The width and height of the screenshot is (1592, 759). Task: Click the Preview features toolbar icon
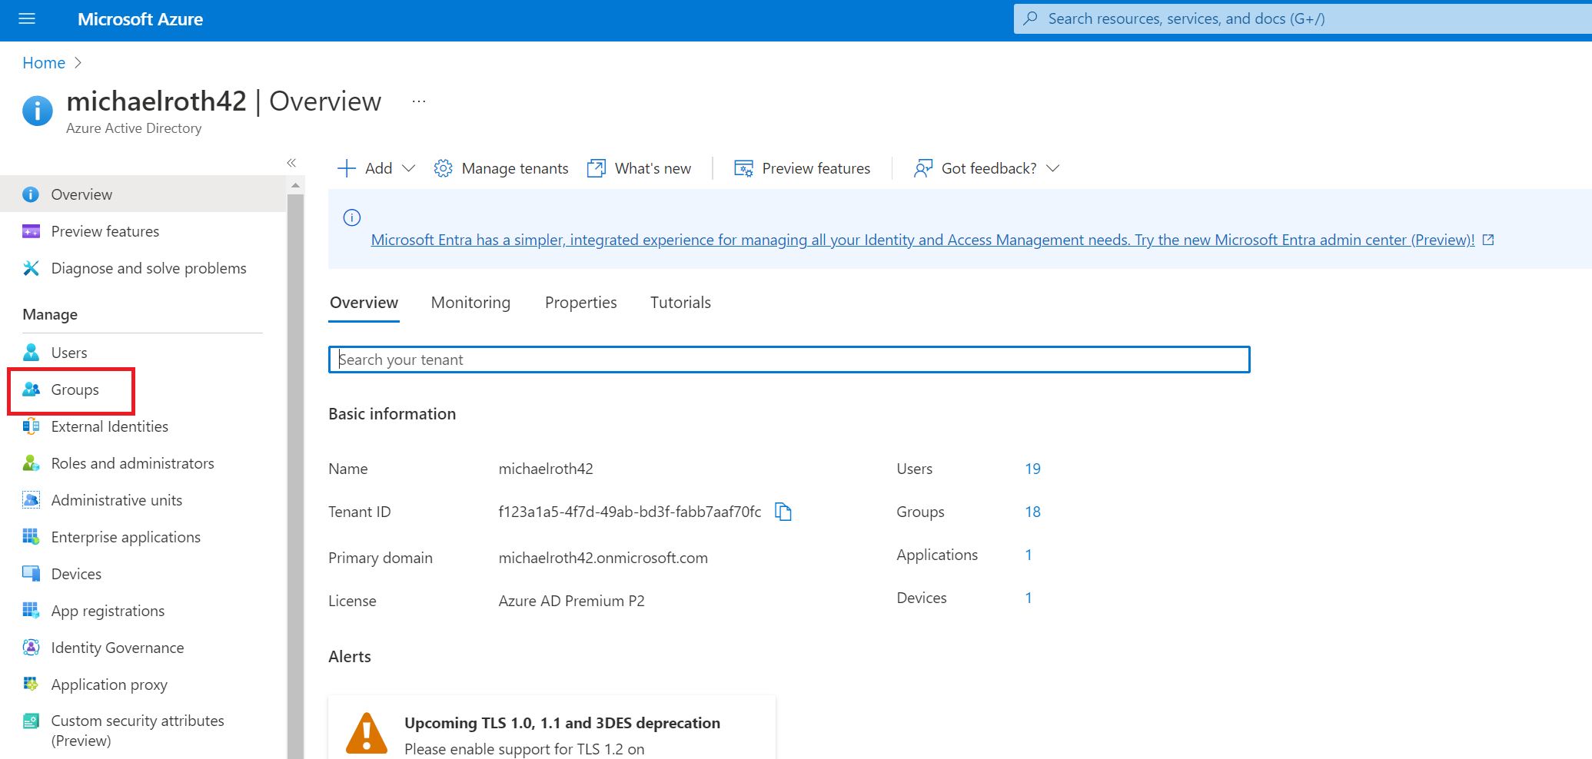point(743,168)
